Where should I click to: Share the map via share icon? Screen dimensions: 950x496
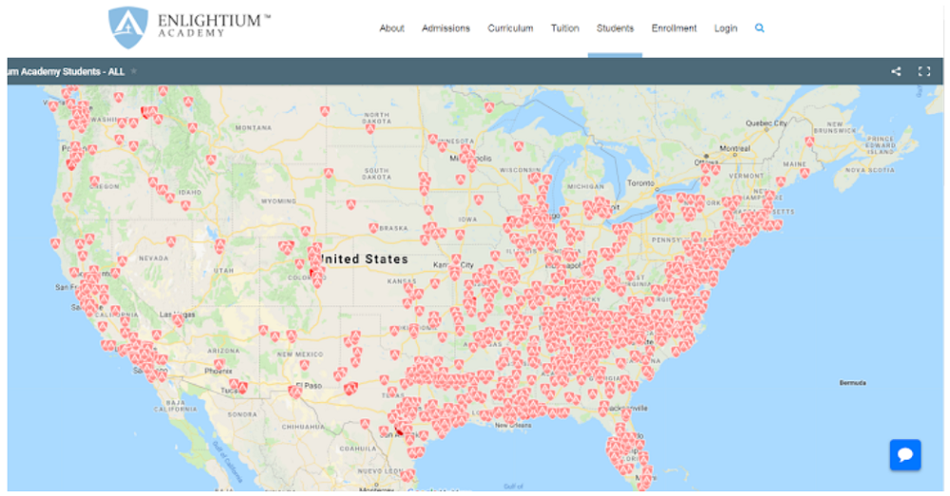point(896,71)
